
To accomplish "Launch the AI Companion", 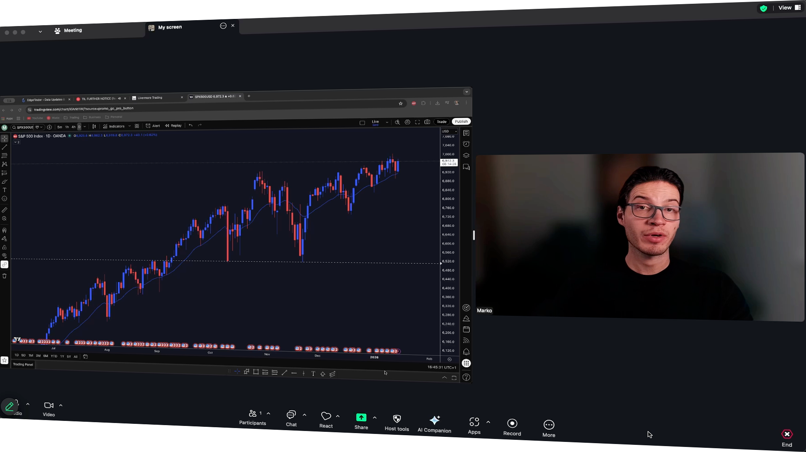I will 434,424.
